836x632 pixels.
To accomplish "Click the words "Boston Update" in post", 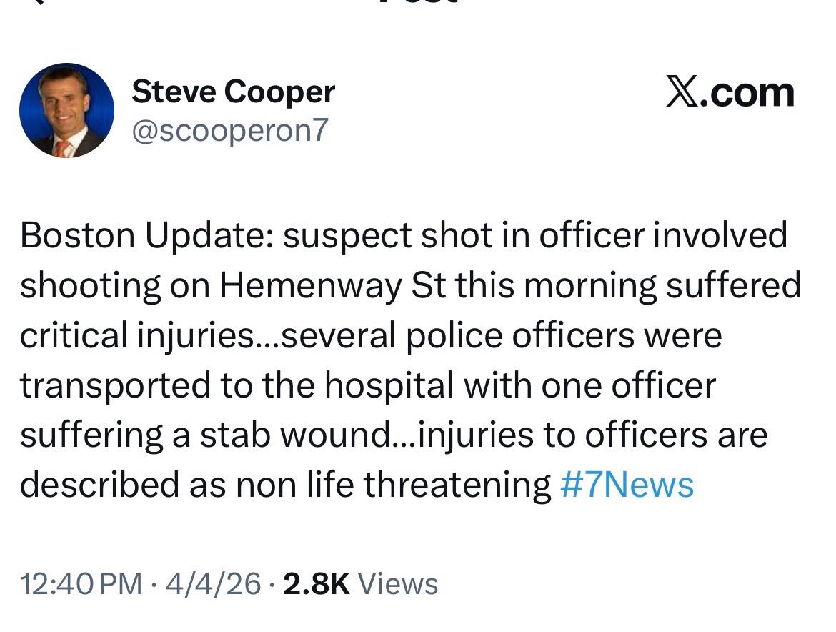I will tap(143, 236).
